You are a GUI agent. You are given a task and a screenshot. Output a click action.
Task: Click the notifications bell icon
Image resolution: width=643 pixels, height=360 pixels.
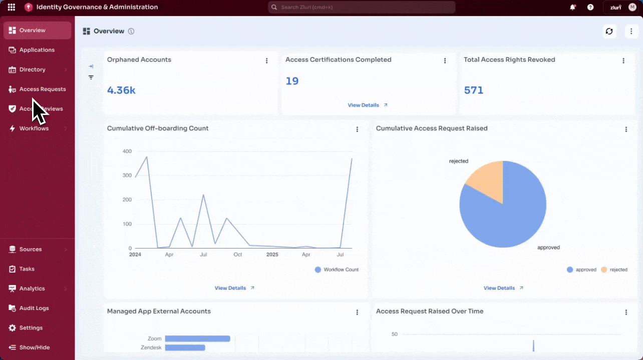click(x=572, y=7)
